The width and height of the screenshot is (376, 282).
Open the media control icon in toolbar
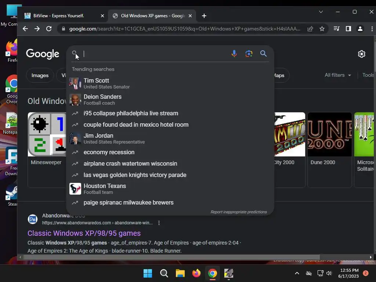click(336, 29)
